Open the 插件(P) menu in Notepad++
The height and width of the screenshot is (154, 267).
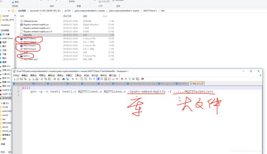coord(104,76)
